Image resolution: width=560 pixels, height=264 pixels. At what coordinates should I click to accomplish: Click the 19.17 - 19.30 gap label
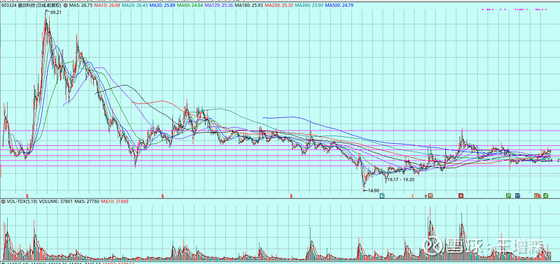coord(400,180)
